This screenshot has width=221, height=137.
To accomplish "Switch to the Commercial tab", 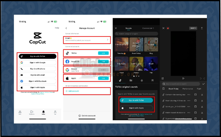I will 148,28.
